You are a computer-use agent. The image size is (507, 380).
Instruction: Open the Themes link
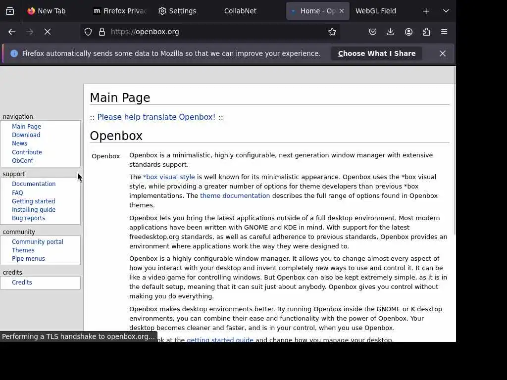23,250
